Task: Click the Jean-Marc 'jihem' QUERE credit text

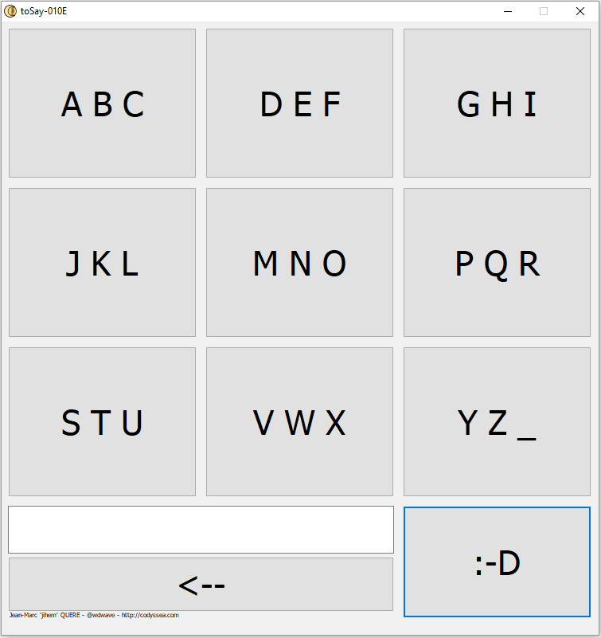Action: pos(45,615)
